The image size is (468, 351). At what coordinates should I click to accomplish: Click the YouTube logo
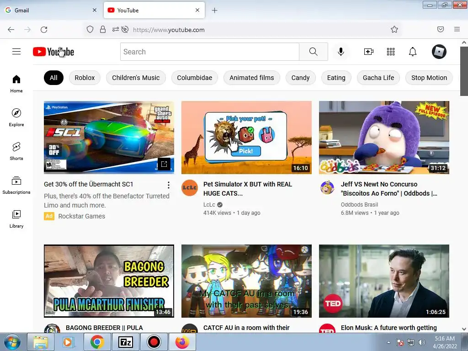53,52
